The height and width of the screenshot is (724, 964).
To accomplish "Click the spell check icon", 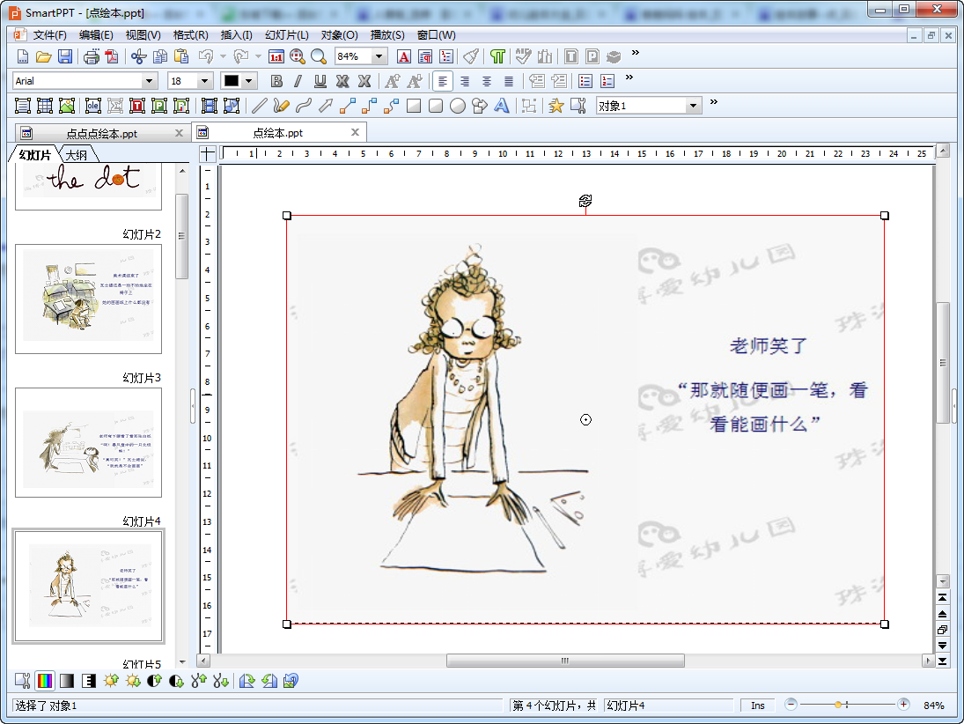I will coord(523,56).
